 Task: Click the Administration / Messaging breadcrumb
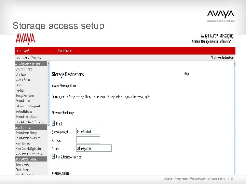[x=29, y=58]
